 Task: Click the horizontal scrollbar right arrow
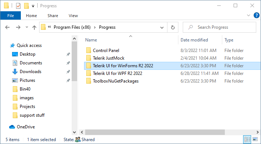tap(257, 132)
